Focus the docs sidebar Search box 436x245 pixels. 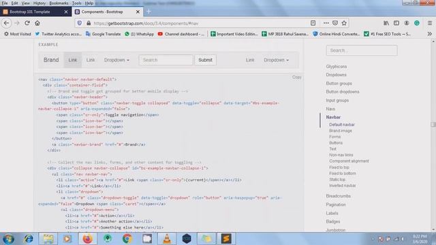tap(362, 50)
